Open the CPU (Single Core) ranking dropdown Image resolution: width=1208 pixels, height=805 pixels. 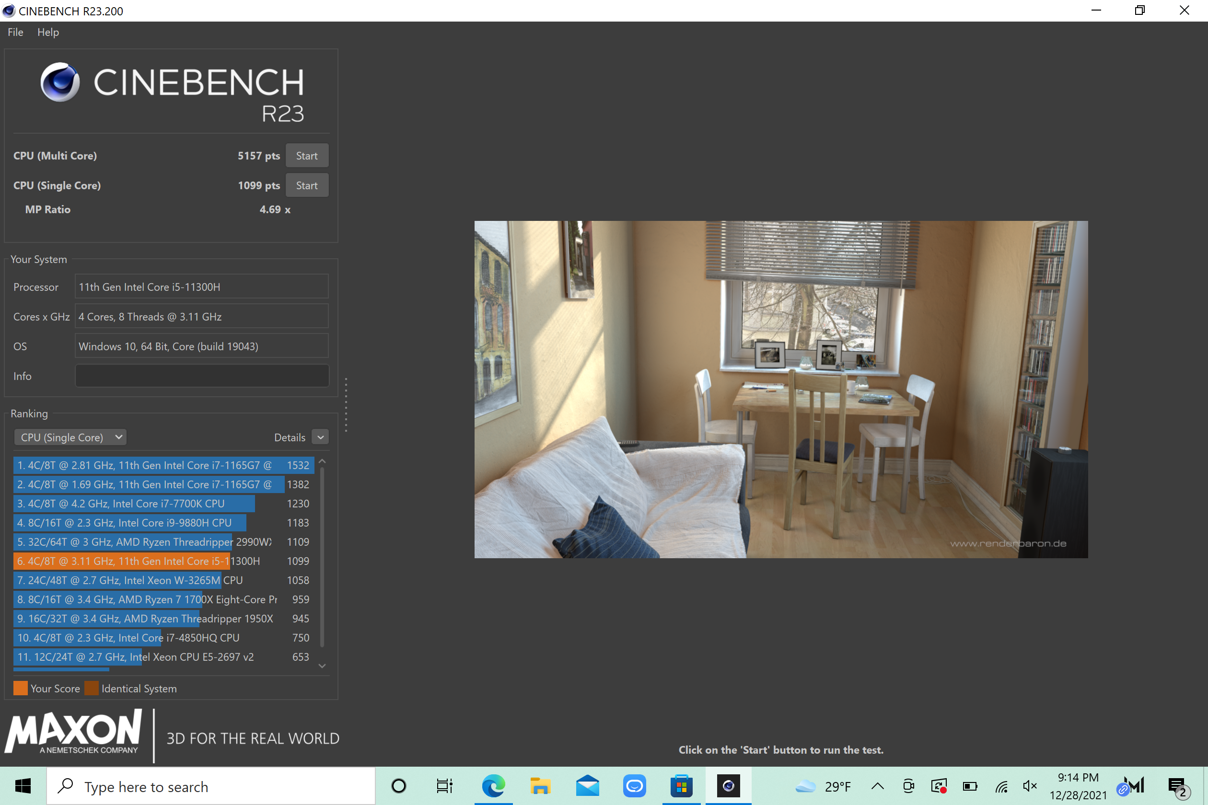click(70, 437)
